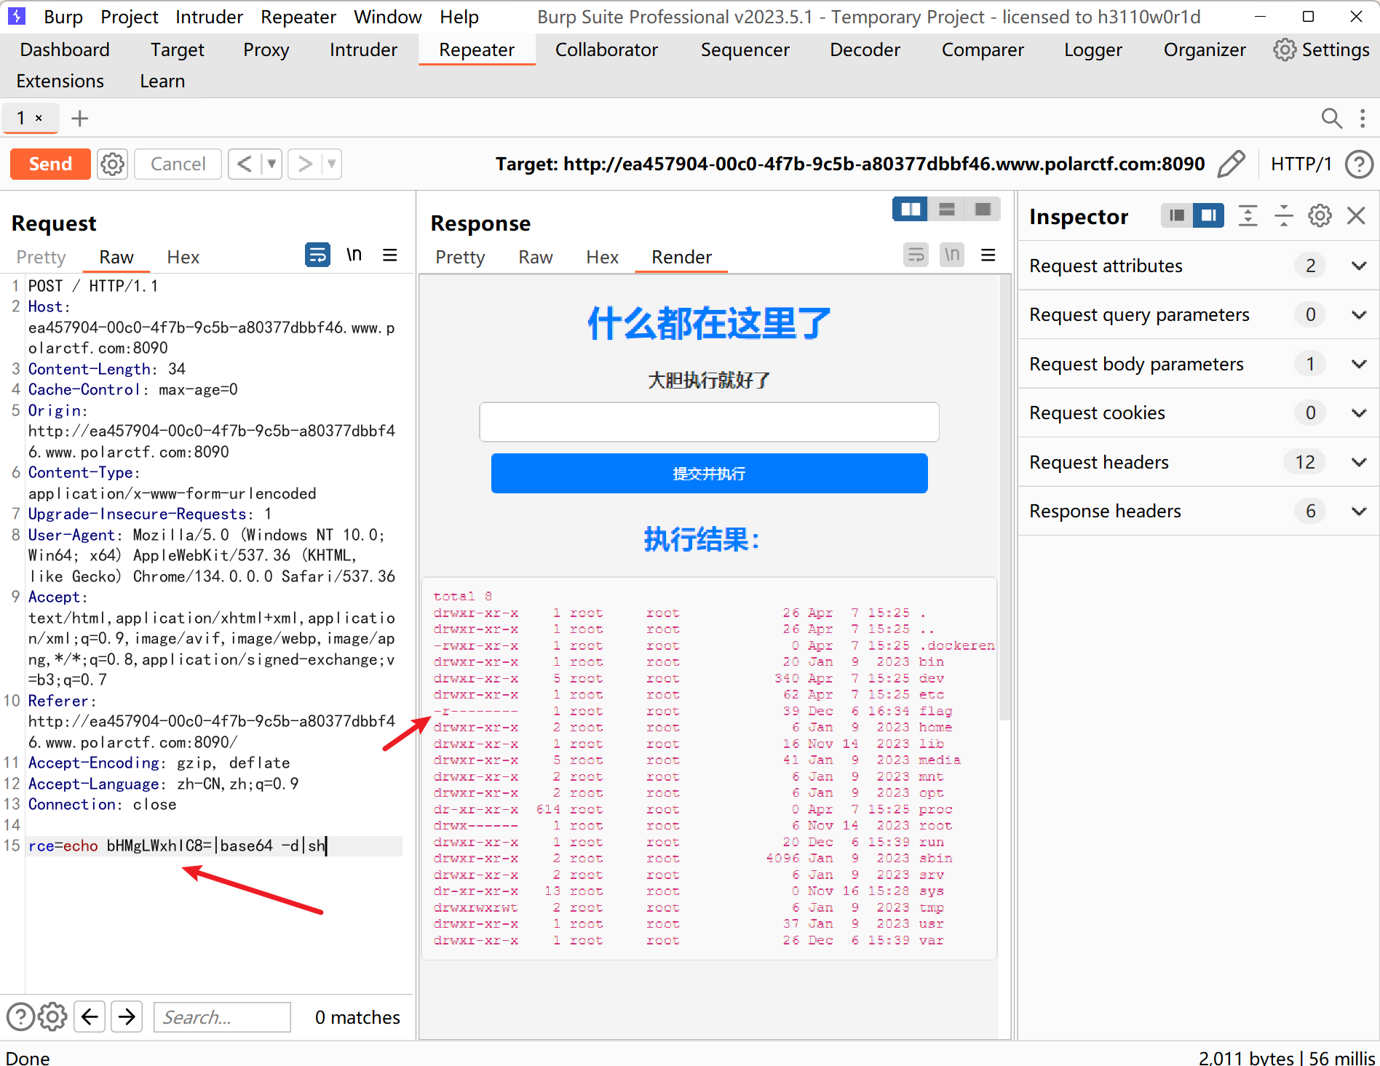Viewport: 1380px width, 1066px height.
Task: Click the rce payload line in request
Action: [214, 846]
